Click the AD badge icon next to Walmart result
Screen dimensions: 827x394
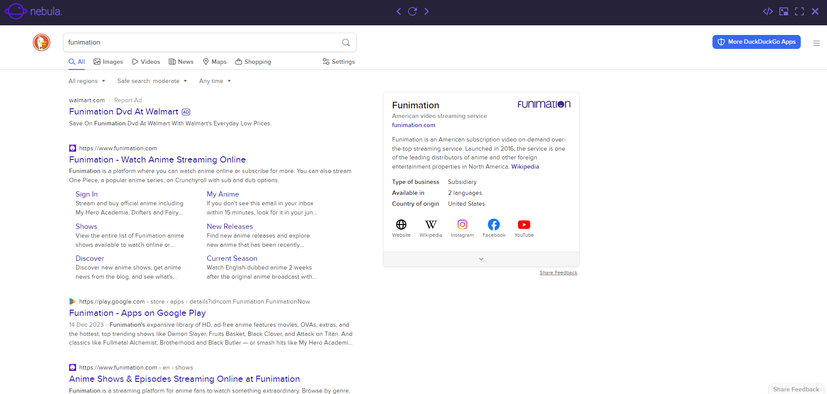coord(186,112)
